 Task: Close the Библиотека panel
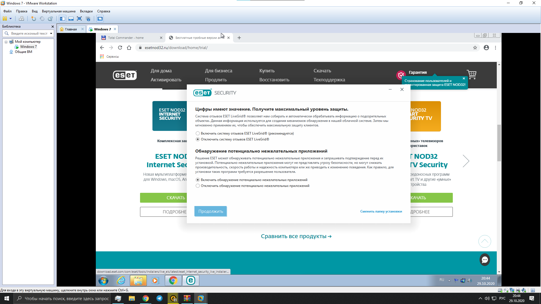point(52,26)
